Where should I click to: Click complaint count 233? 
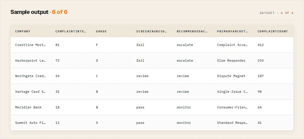[261, 61]
